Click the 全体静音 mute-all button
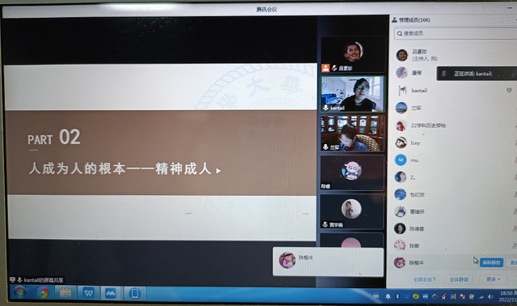 tap(459, 279)
